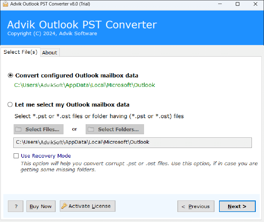Click the Advik Outlook PST Converter banner title

click(82, 25)
